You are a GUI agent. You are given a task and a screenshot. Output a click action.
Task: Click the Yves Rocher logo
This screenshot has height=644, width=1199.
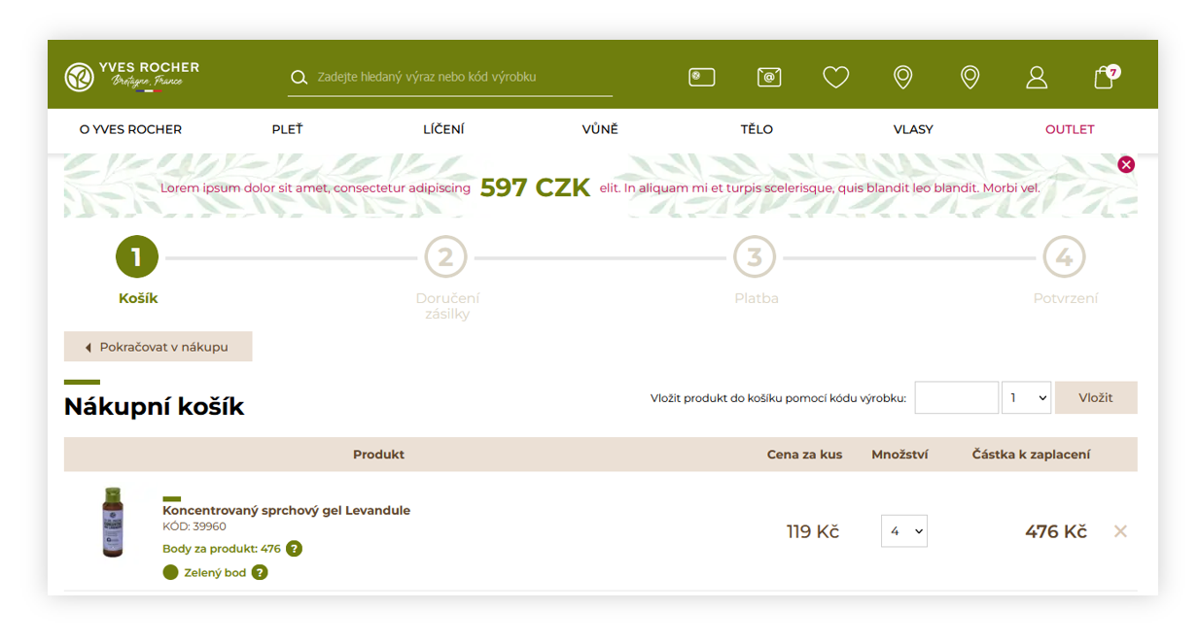[x=131, y=76]
